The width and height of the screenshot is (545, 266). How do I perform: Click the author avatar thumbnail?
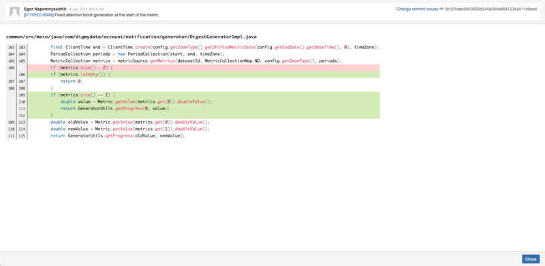(14, 12)
